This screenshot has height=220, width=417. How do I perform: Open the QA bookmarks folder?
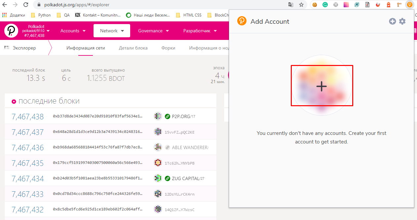(63, 15)
